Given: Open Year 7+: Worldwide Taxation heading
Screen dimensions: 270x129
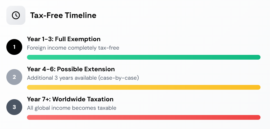Looking at the screenshot, I should pyautogui.click(x=70, y=99).
